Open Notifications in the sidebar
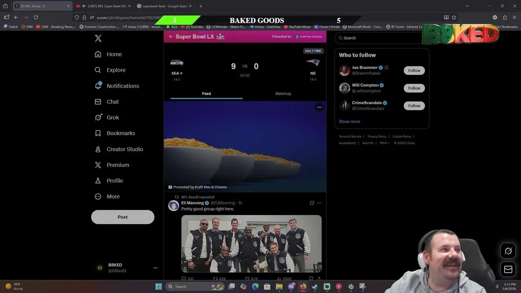Viewport: 521px width, 293px height. click(x=117, y=86)
